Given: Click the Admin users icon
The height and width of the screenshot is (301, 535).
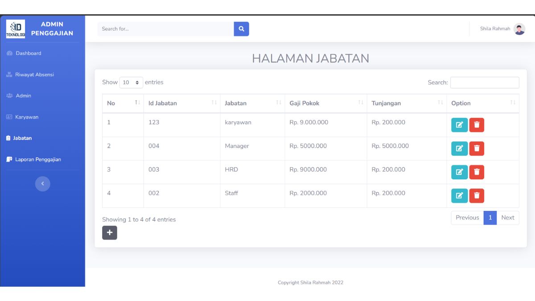Looking at the screenshot, I should (x=10, y=96).
